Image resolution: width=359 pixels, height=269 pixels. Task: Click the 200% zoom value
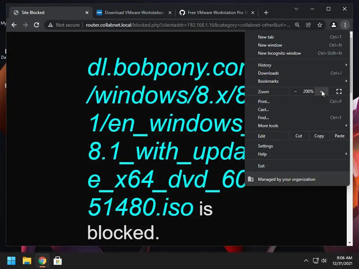point(308,91)
